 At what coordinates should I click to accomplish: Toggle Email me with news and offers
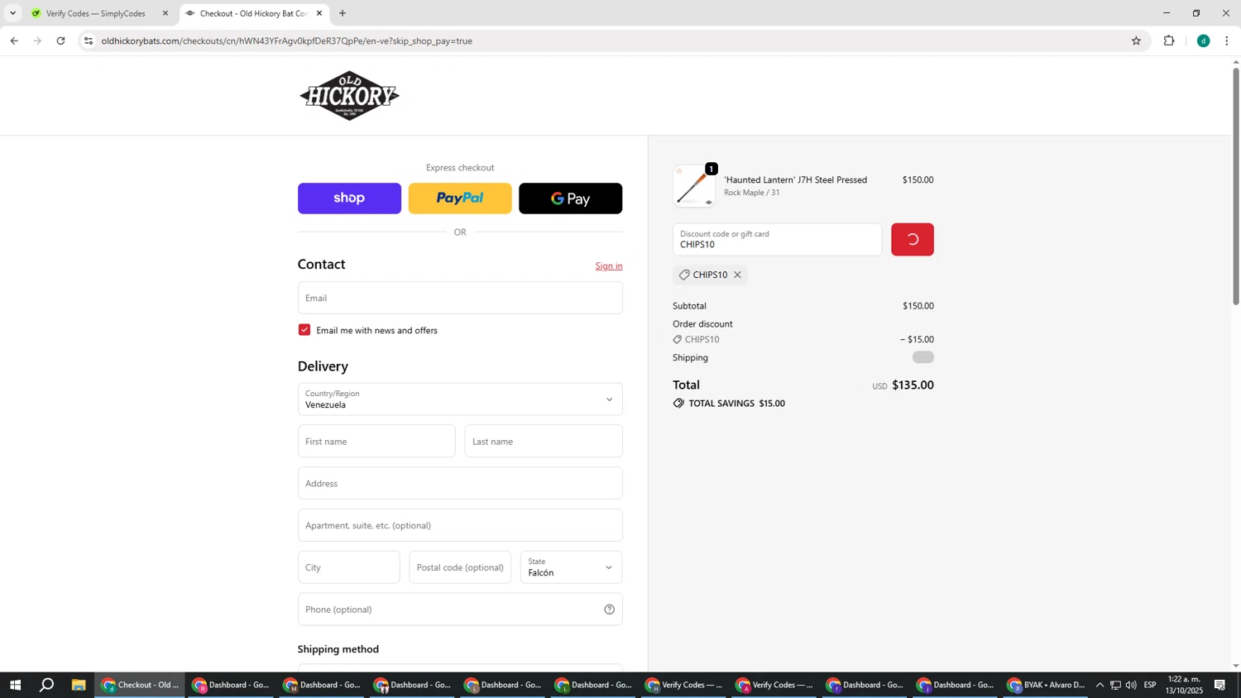(304, 330)
